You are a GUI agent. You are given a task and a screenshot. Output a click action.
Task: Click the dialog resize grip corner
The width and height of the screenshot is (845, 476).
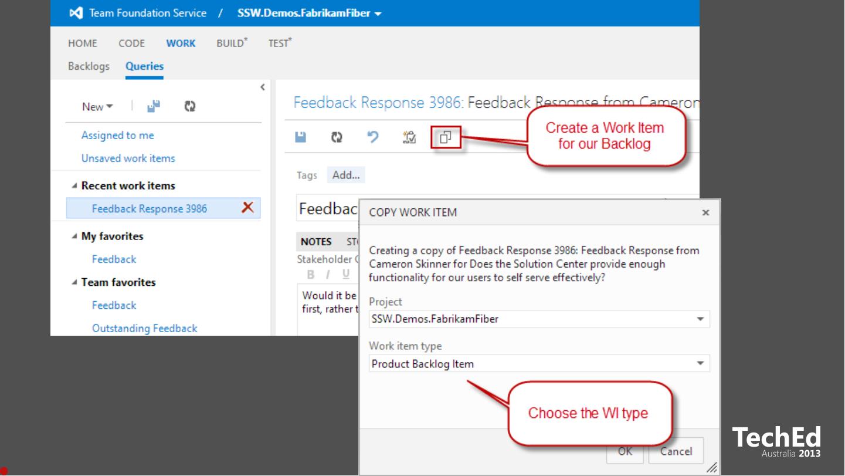pos(711,468)
